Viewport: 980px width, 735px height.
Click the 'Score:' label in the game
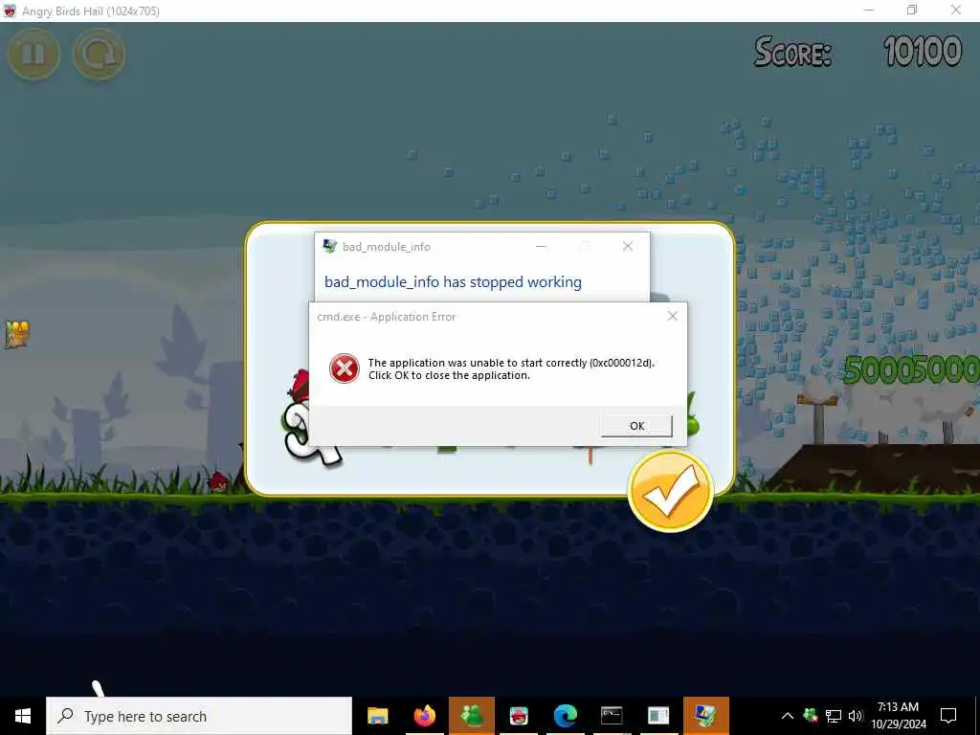[792, 52]
